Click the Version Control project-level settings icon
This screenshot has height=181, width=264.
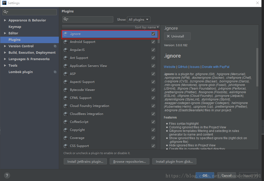pyautogui.click(x=55, y=46)
